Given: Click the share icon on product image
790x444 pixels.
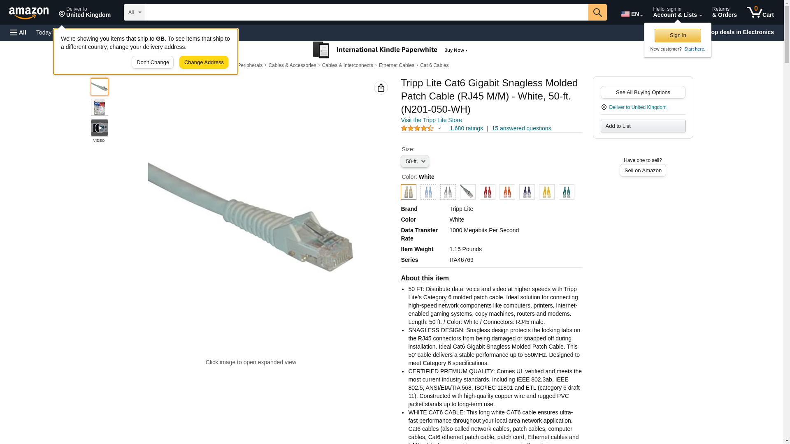Looking at the screenshot, I should tap(381, 88).
